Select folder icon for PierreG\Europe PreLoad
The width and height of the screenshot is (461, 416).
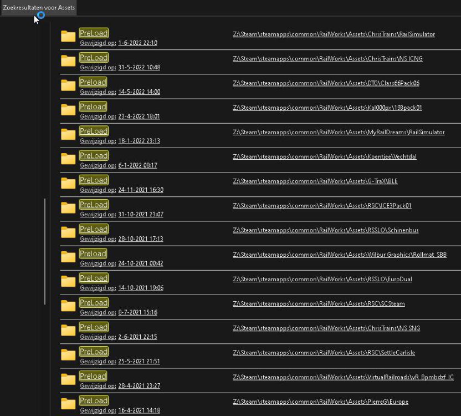tap(68, 404)
